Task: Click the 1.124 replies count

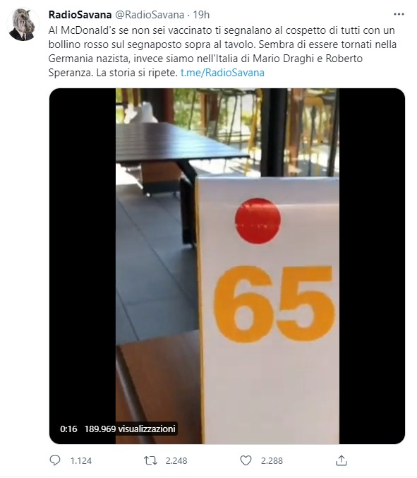Action: coord(81,460)
